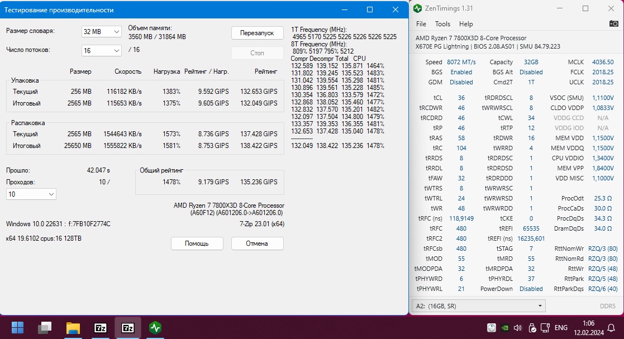Switch to the first 7-Zip taskbar icon

[101, 328]
